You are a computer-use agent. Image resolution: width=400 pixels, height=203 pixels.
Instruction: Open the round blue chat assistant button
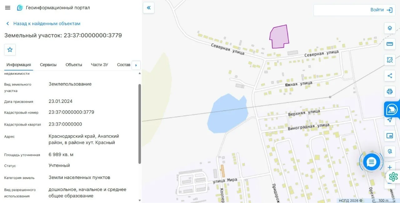tap(371, 162)
